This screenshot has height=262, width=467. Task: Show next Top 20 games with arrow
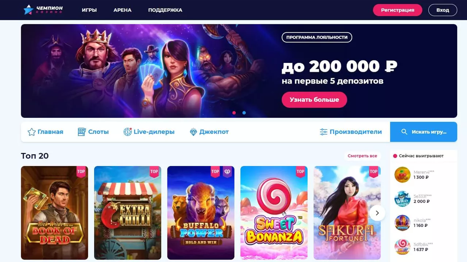coord(377,213)
